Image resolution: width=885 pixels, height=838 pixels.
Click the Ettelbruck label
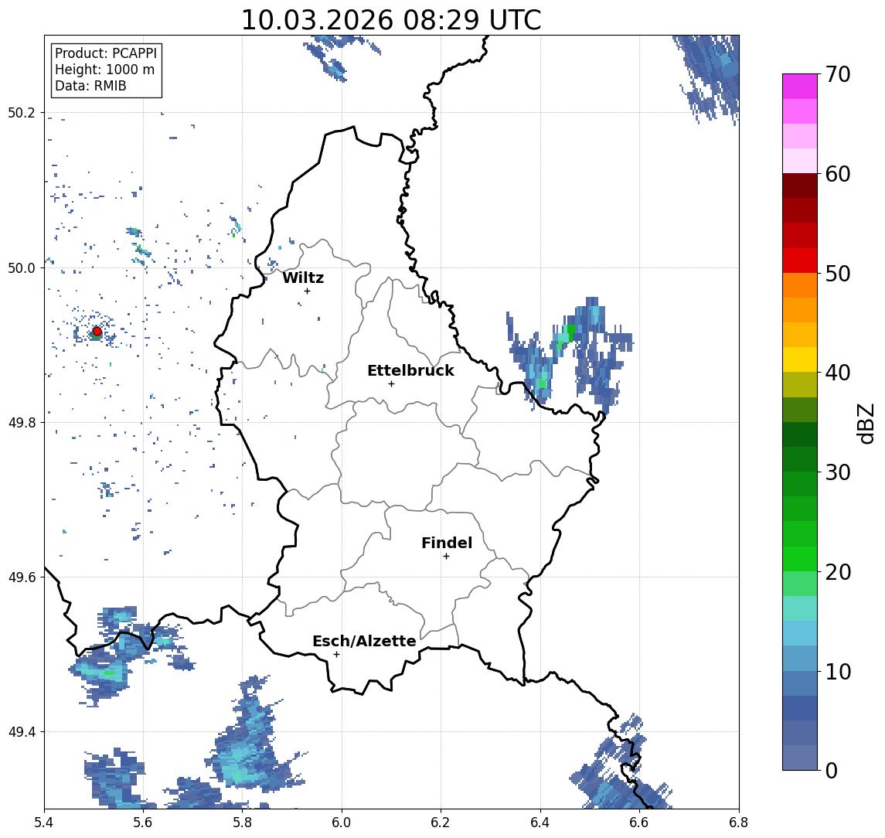(410, 370)
